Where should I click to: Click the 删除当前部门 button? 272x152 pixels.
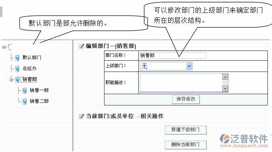[x=186, y=145]
